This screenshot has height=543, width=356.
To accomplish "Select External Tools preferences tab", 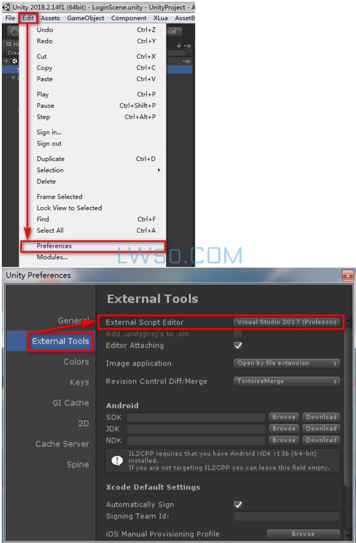I will pos(60,341).
